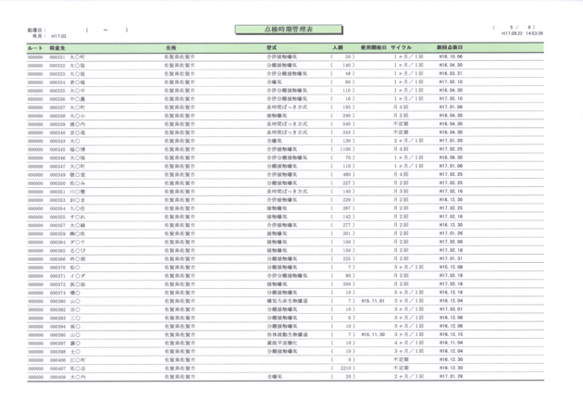Select the 人槽 column header
Viewport: 583px width, 413px height.
(x=337, y=46)
